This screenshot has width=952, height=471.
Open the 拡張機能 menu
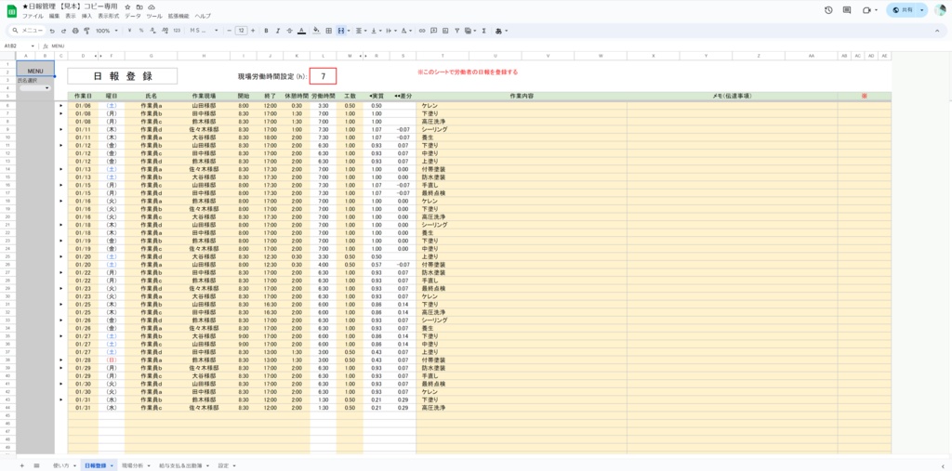pyautogui.click(x=178, y=16)
